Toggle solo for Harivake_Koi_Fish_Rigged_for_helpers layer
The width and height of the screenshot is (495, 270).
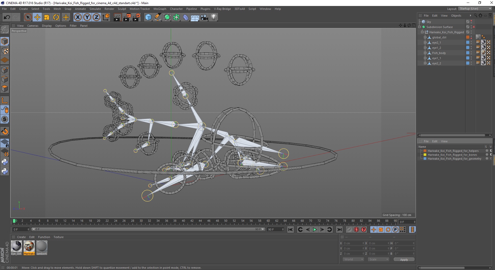pos(487,151)
